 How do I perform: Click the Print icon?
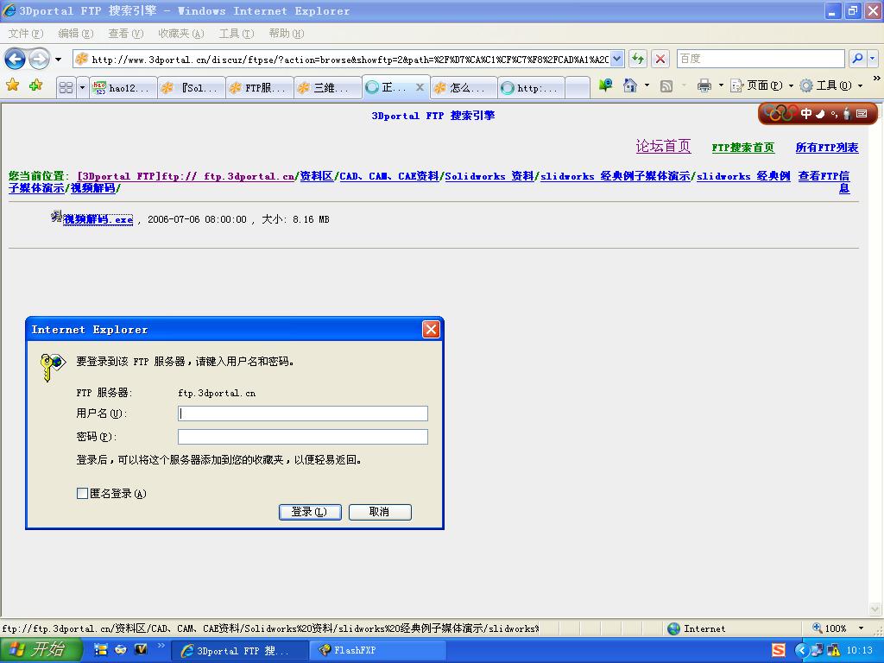point(704,85)
